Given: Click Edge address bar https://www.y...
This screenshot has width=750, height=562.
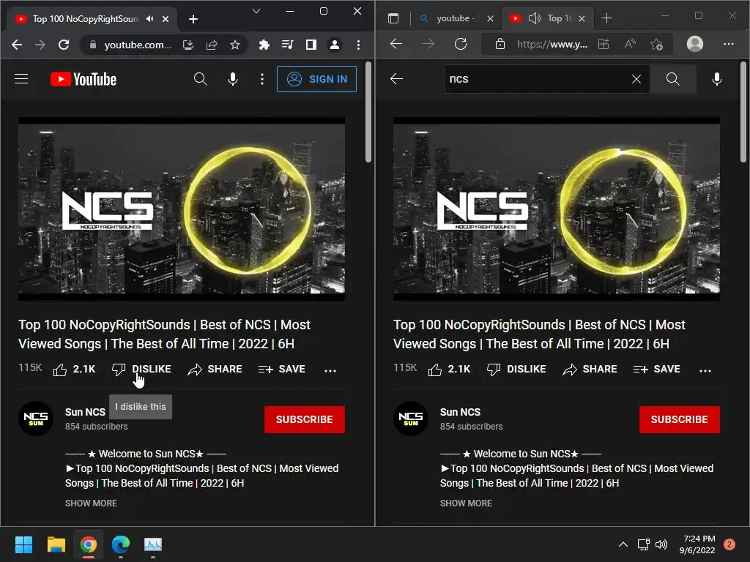Looking at the screenshot, I should [x=552, y=44].
